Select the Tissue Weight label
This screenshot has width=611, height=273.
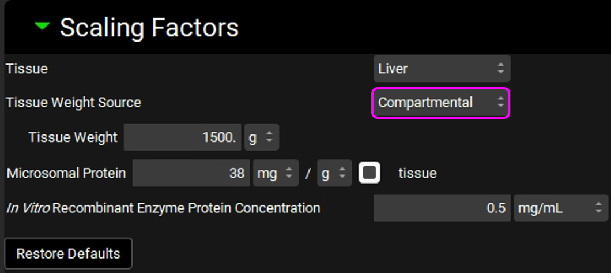click(x=73, y=138)
